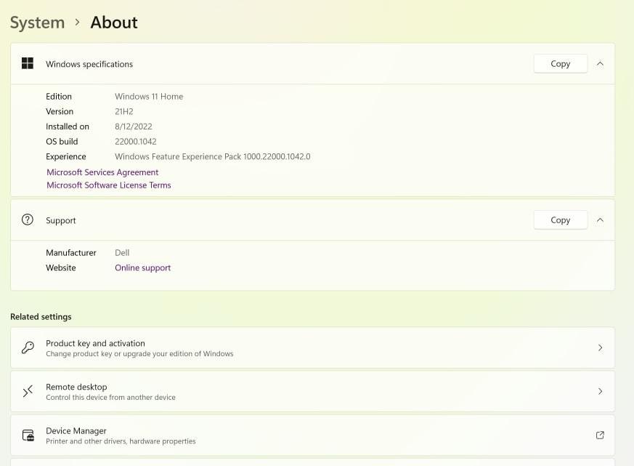Click 'Change product key or upgrade' description
The image size is (634, 466).
click(x=139, y=354)
